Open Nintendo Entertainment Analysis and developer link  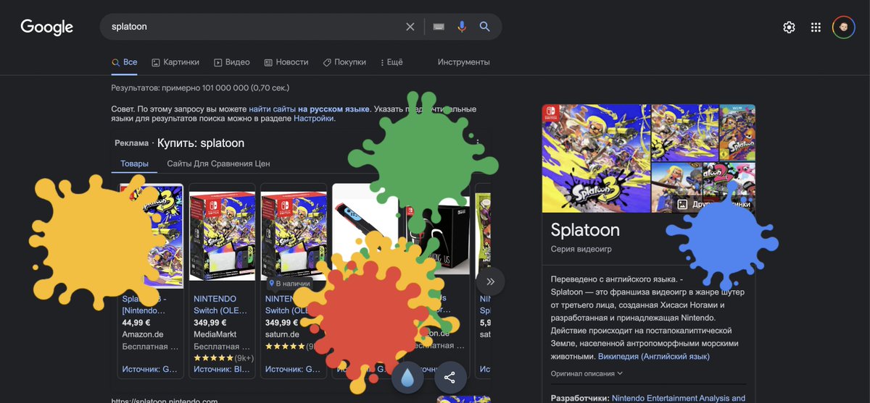point(679,398)
